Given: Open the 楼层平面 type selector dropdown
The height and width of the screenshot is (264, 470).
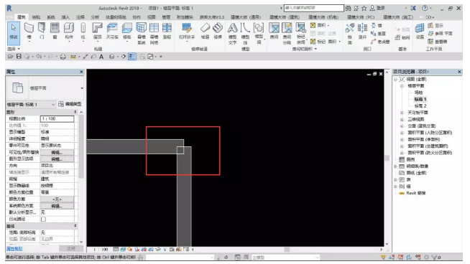Looking at the screenshot, I should [82, 88].
